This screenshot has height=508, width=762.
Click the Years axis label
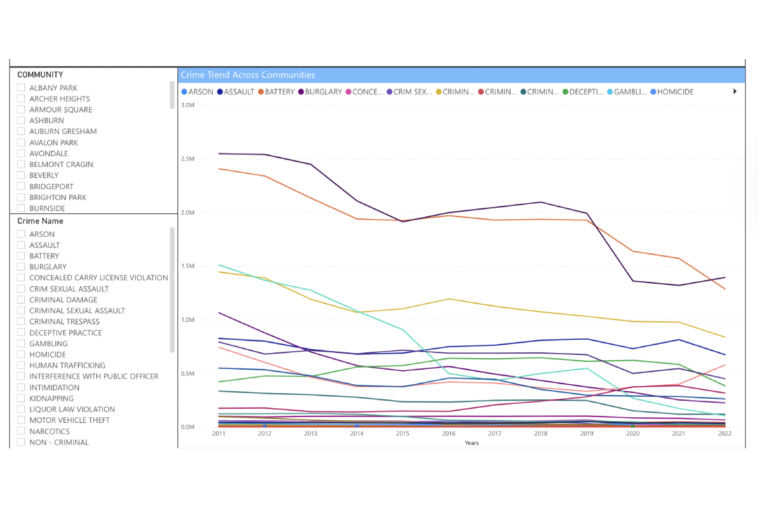471,443
